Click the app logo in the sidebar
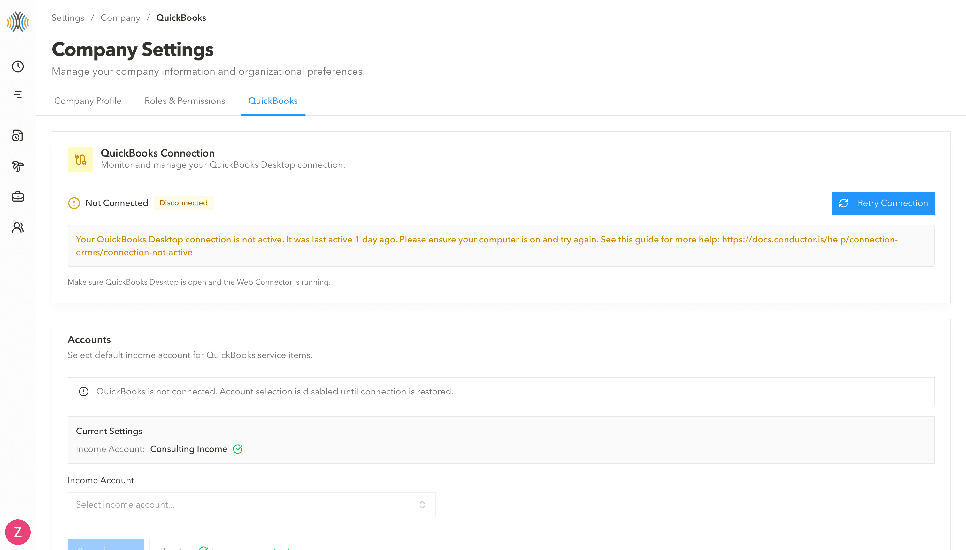Viewport: 966px width, 550px height. [x=18, y=21]
